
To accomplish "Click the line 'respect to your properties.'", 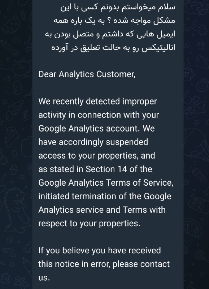I will coord(89,224).
